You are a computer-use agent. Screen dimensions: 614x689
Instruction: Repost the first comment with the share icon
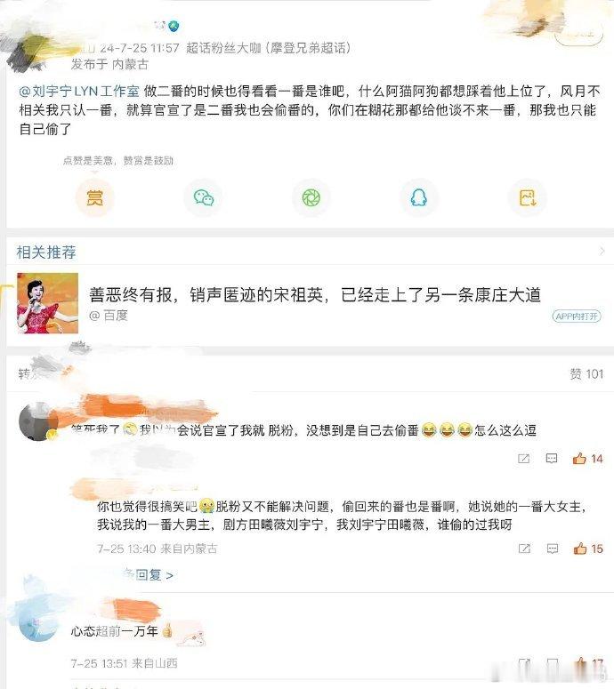(x=523, y=459)
